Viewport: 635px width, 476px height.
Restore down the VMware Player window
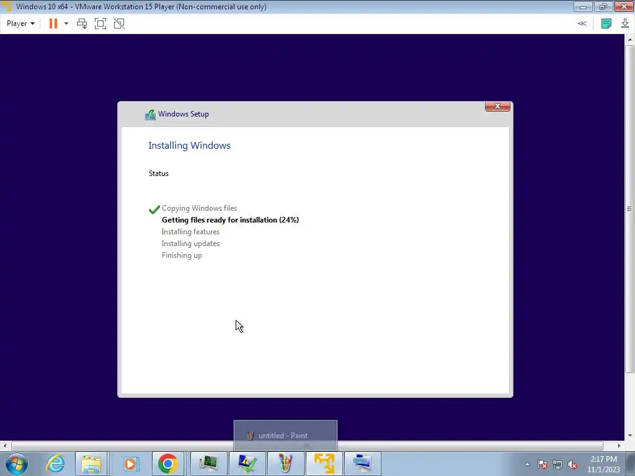(x=603, y=6)
